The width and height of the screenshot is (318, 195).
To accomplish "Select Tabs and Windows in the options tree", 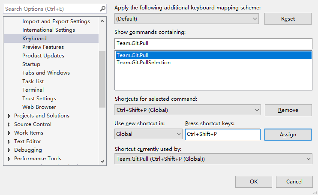I will 46,73.
